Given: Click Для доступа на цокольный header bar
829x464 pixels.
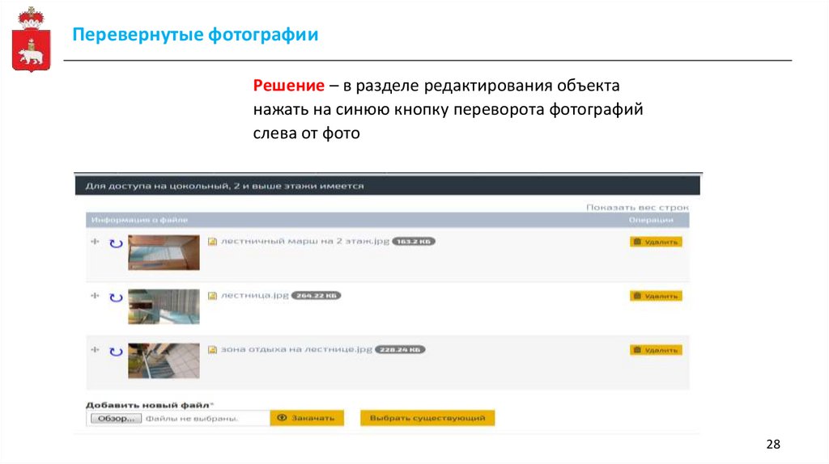Looking at the screenshot, I should coord(388,186).
